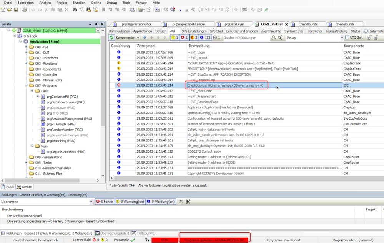
Task: Switch to the SPS-Shell tab
Action: 216,31
